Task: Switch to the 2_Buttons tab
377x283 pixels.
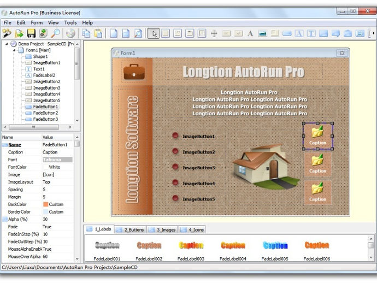Action: pyautogui.click(x=131, y=229)
